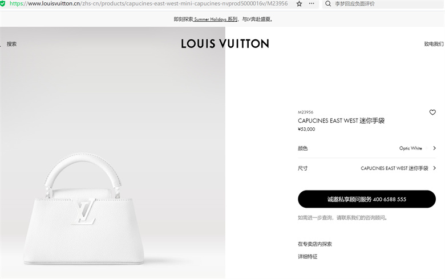Click the green security shield icon
Viewport: 445px width, 279px height.
click(2, 3)
